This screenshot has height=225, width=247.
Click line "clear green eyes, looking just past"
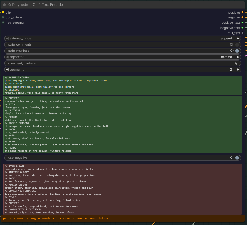(x=37, y=107)
